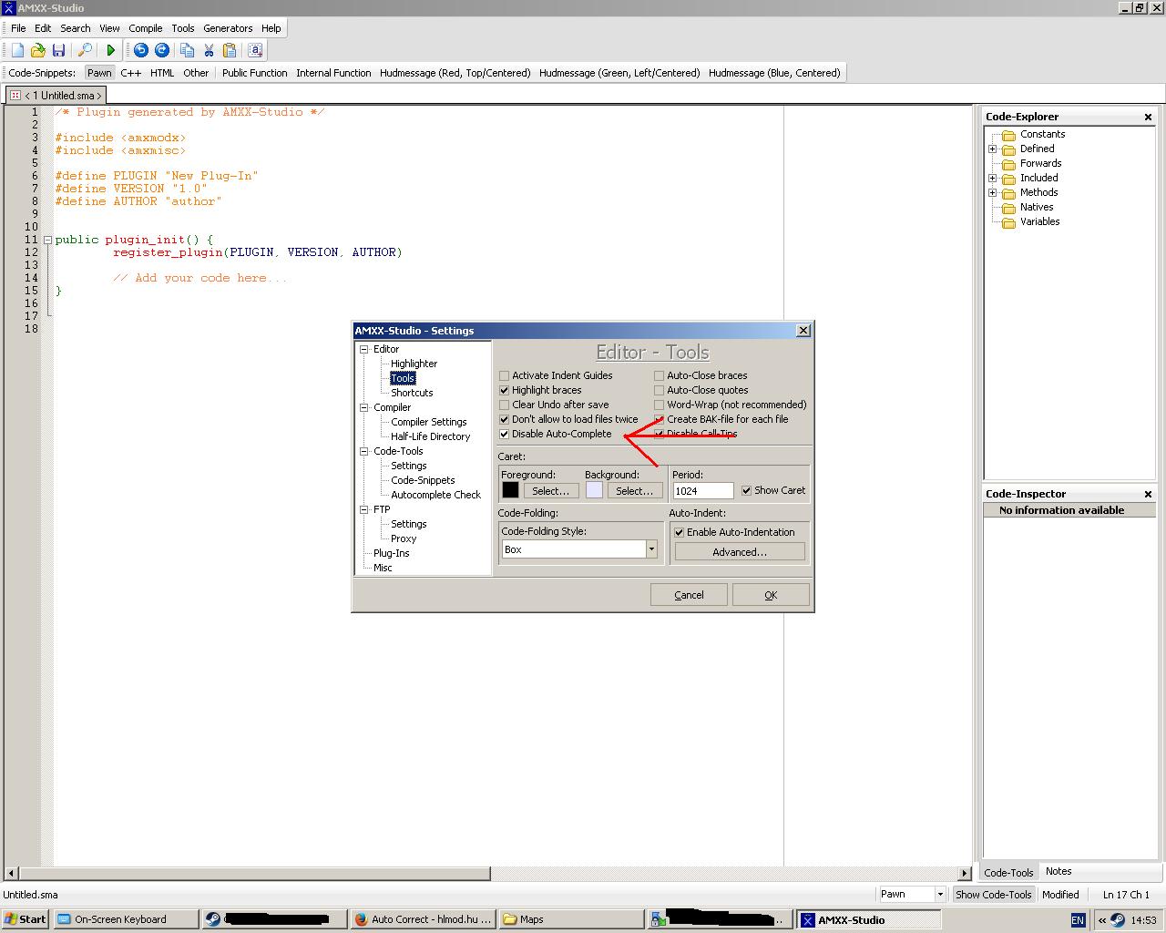Click the Select All toolbar icon
The image size is (1166, 933).
click(x=255, y=51)
